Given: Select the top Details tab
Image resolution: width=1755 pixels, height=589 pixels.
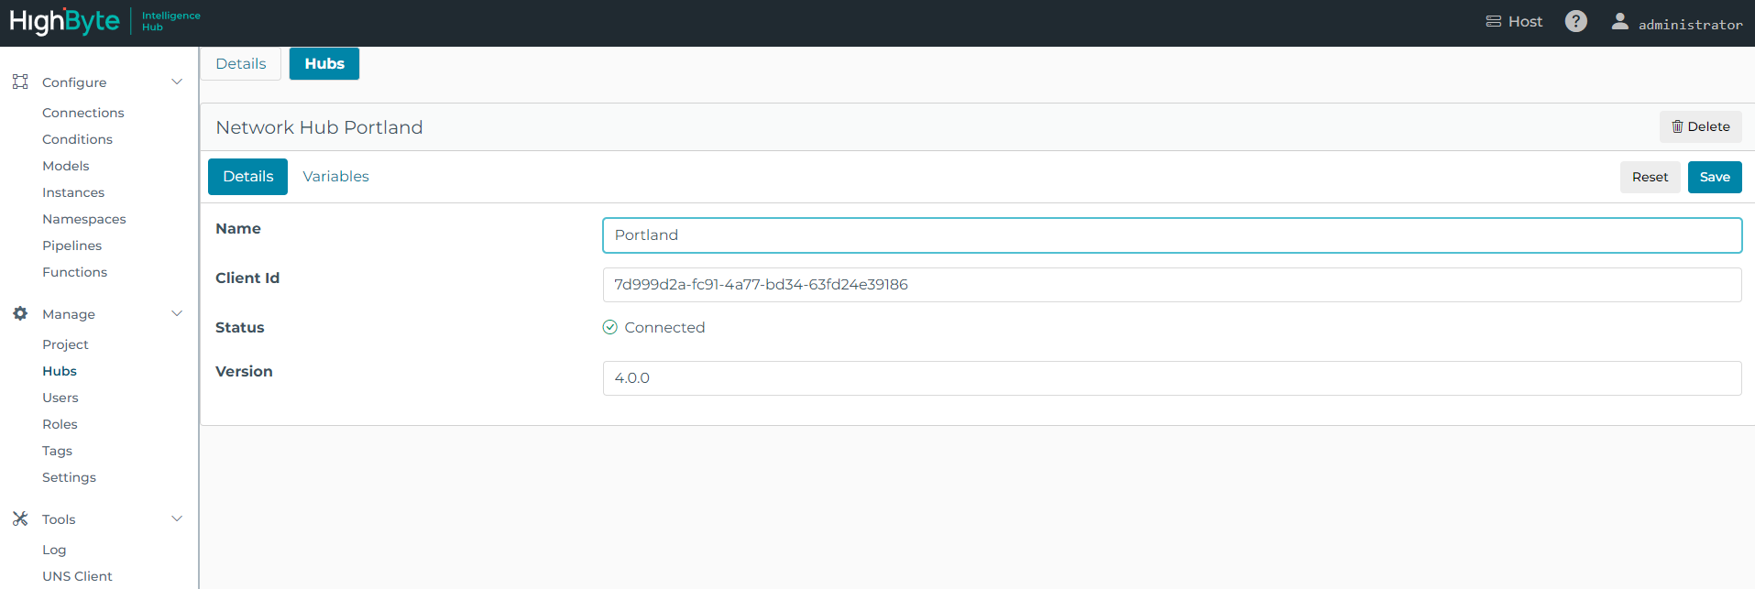Looking at the screenshot, I should pos(241,63).
